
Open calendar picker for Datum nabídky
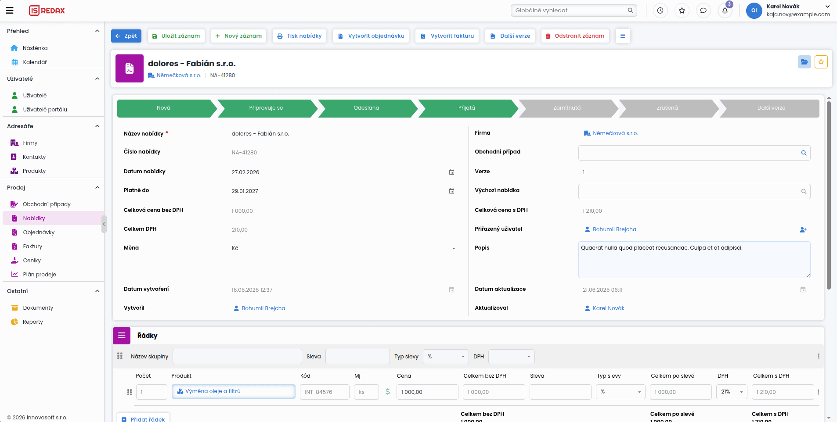(x=451, y=172)
